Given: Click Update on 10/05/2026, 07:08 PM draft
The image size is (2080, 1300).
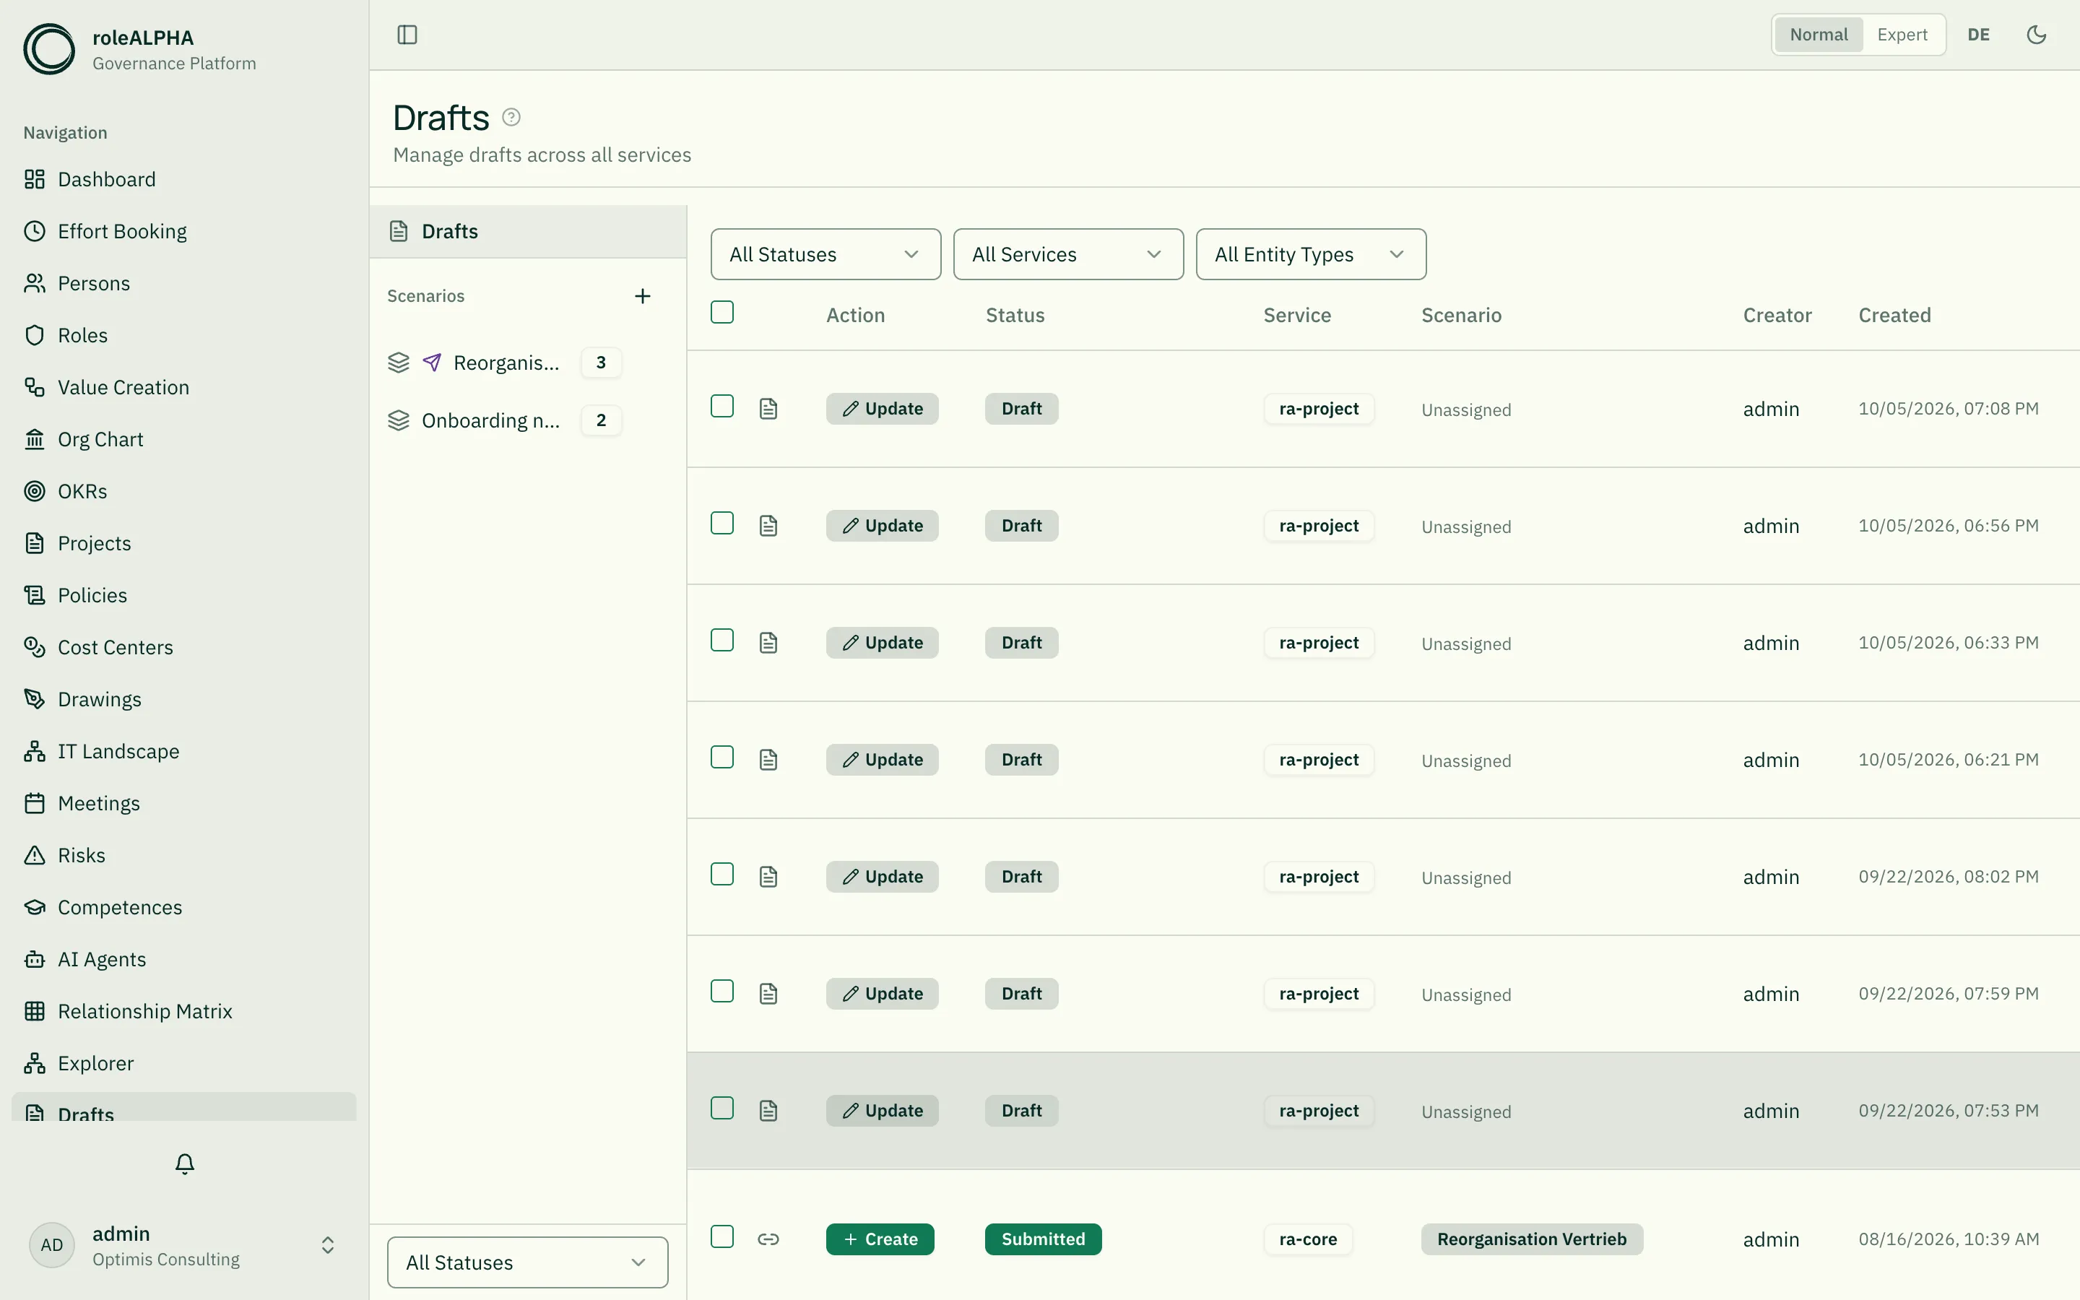Looking at the screenshot, I should pyautogui.click(x=882, y=408).
